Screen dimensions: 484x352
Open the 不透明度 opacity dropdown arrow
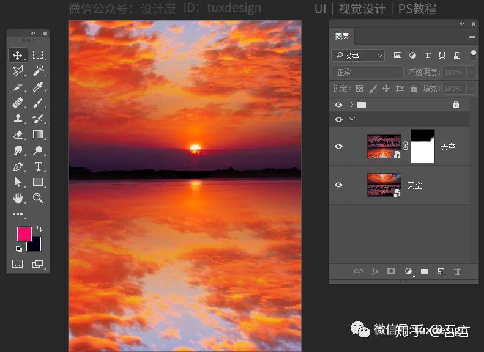471,72
